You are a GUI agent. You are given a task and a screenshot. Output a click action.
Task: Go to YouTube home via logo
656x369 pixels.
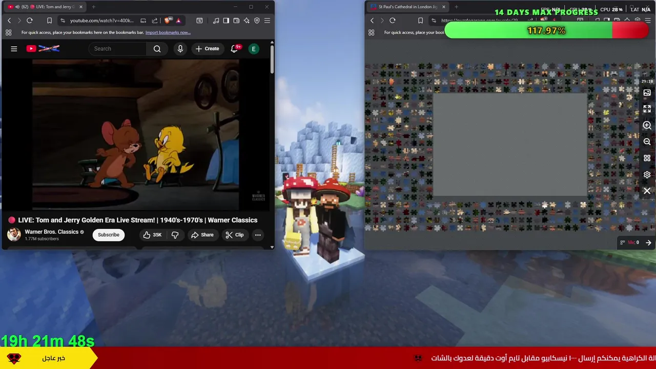coord(43,49)
